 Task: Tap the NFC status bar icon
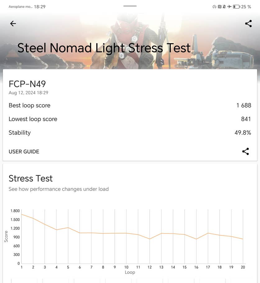pyautogui.click(x=219, y=7)
